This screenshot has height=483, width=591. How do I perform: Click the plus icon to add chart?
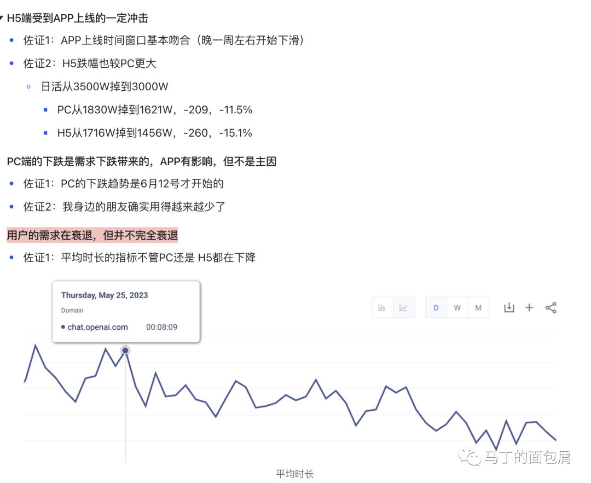pos(529,308)
